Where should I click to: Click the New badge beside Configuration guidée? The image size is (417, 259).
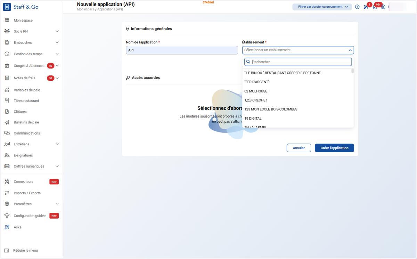tap(54, 216)
